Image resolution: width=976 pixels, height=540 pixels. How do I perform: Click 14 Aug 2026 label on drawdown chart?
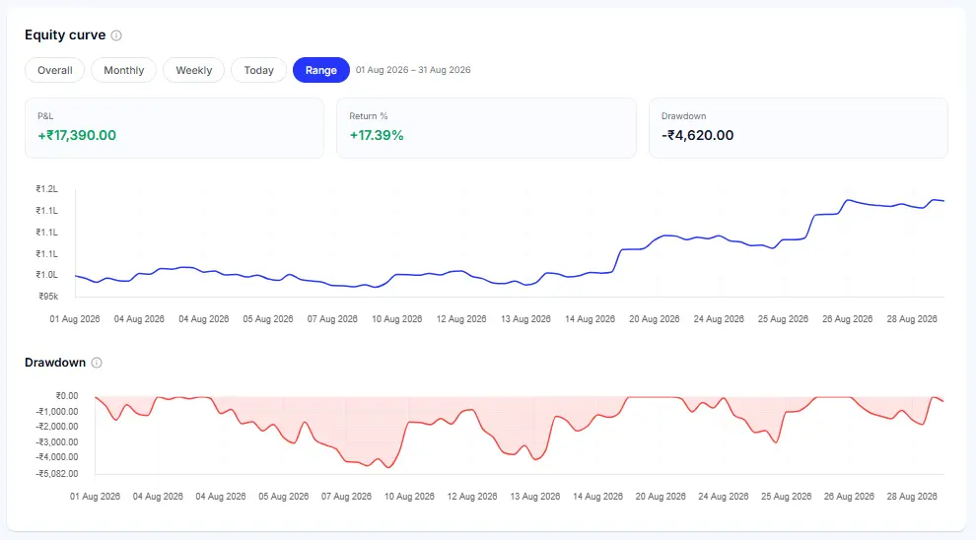pyautogui.click(x=598, y=497)
